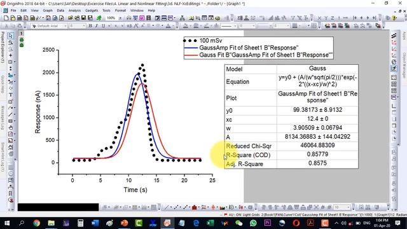Click the R-Square (COD) value 0.85779
The image size is (407, 229).
click(317, 154)
